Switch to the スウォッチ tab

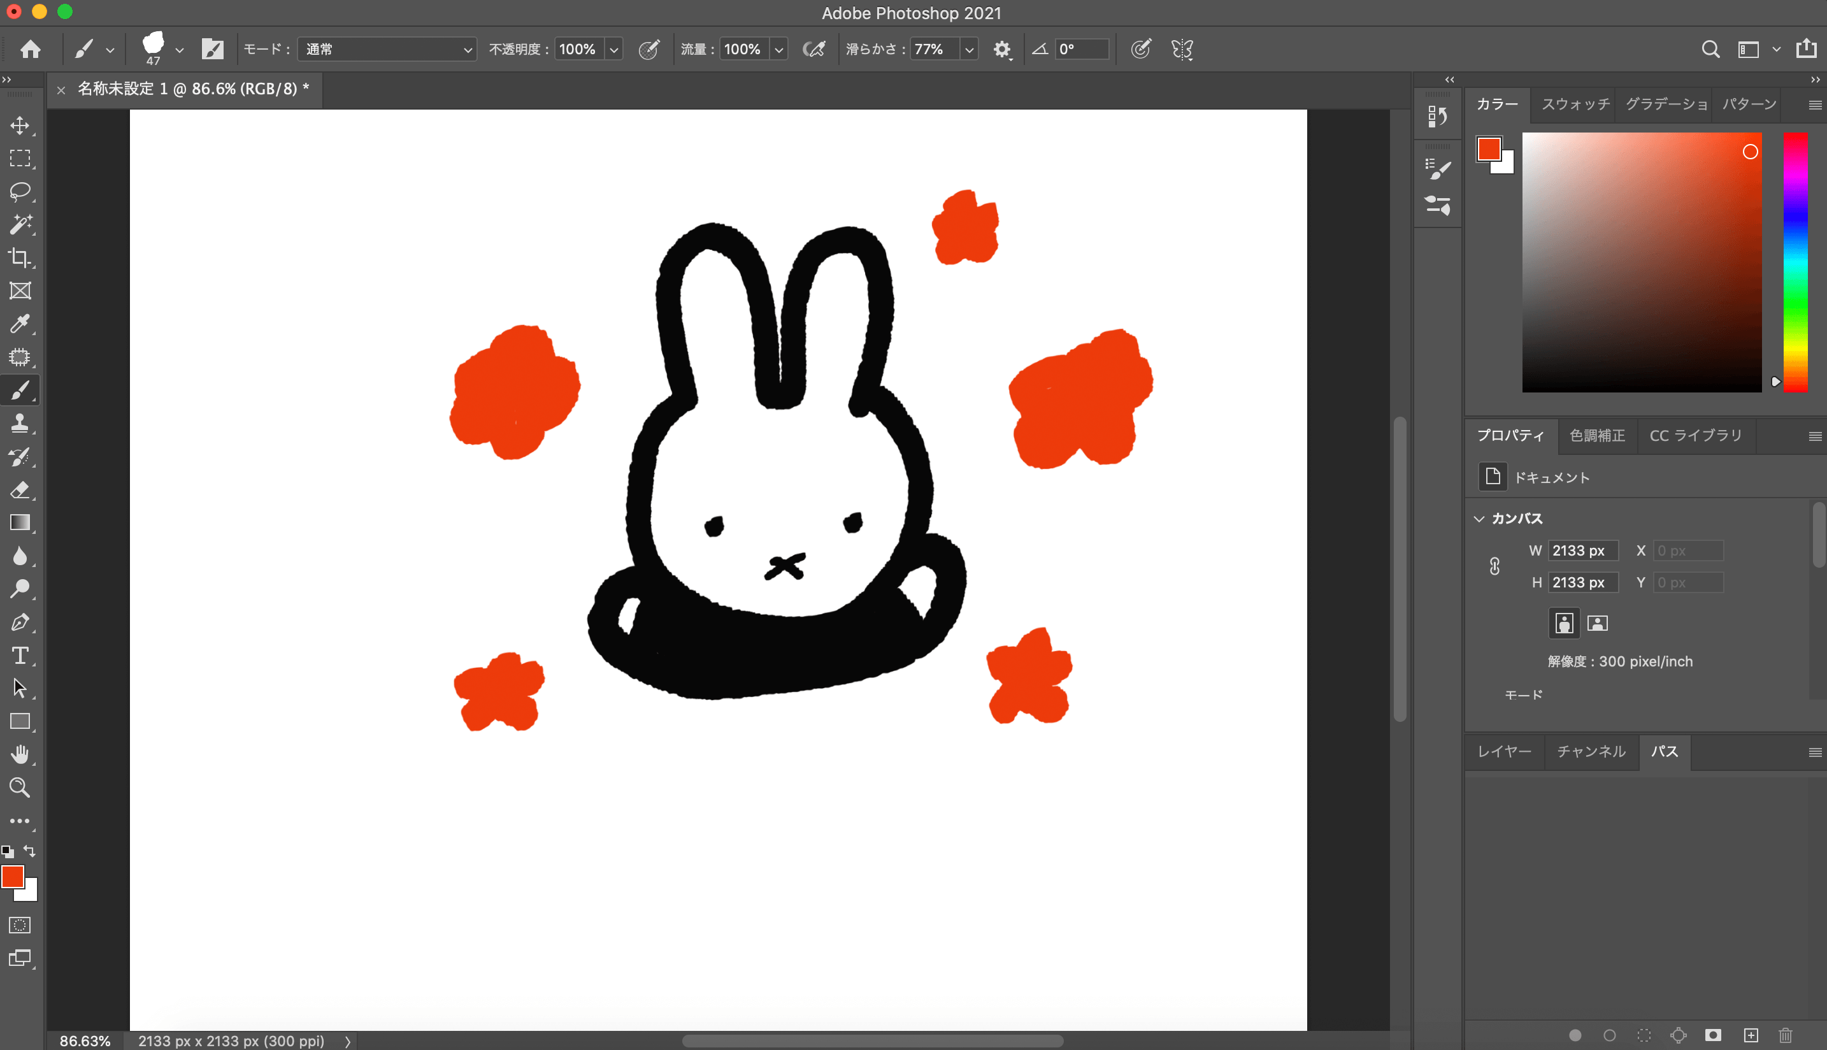[x=1575, y=104]
